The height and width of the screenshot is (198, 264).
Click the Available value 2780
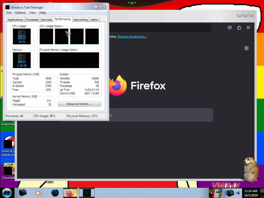[x=48, y=86]
